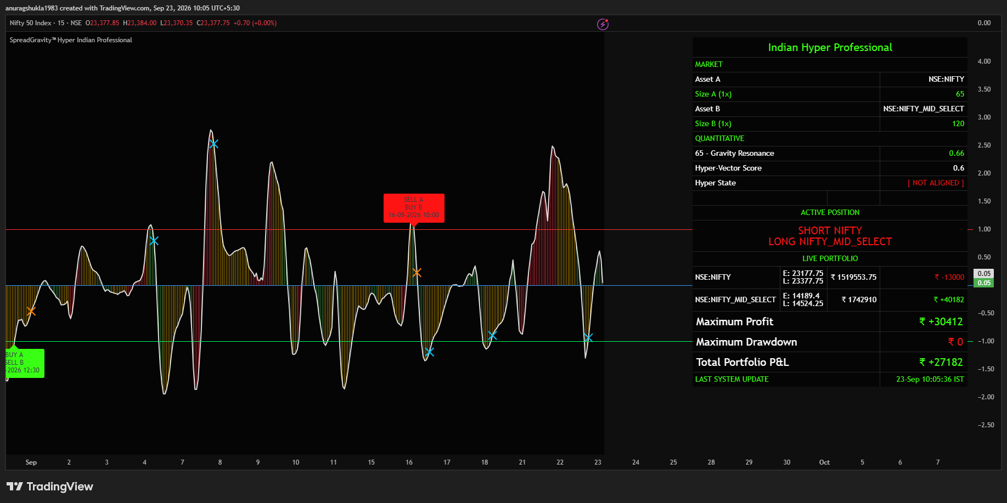Viewport: 1007px width, 503px height.
Task: Click the NIFTY_MID_SELECT exposure ₹ 1742910
Action: point(859,300)
